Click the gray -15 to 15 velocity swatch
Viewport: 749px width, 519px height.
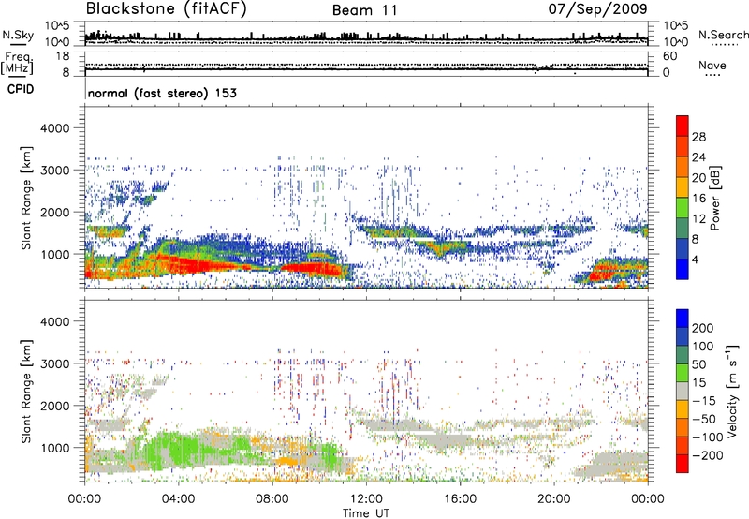pyautogui.click(x=683, y=392)
